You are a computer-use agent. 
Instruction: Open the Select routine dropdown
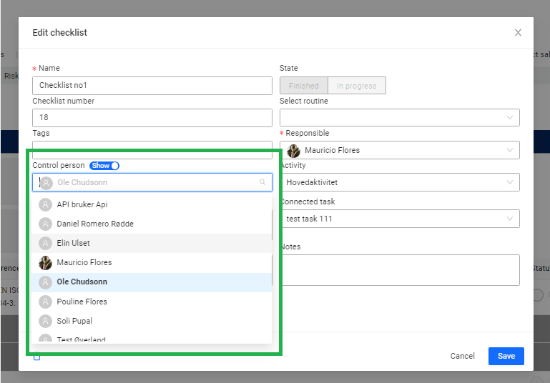[x=399, y=118]
